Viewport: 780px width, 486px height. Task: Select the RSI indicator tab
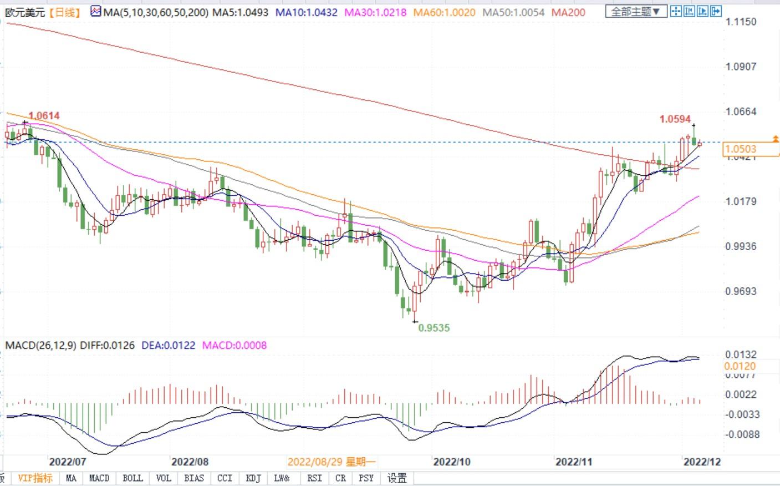314,478
